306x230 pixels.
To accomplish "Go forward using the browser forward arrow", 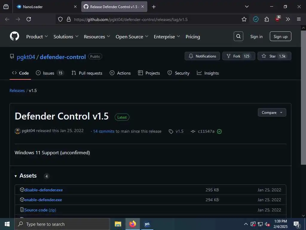I will pyautogui.click(x=18, y=19).
